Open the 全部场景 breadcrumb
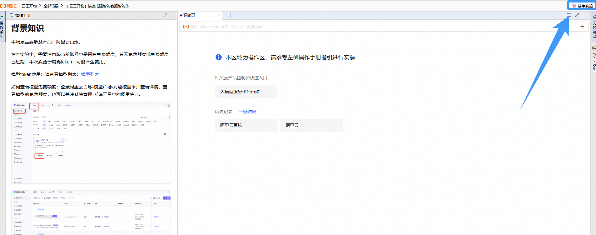 click(x=51, y=6)
